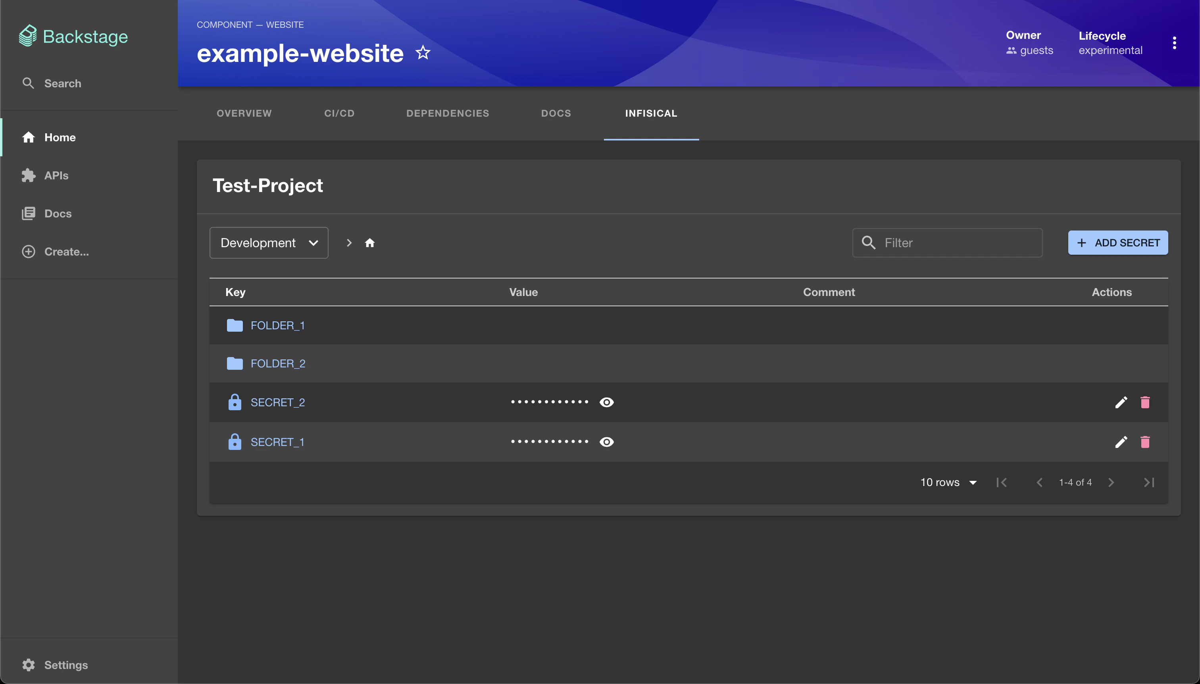The width and height of the screenshot is (1200, 684).
Task: Go to the previous page
Action: tap(1039, 482)
